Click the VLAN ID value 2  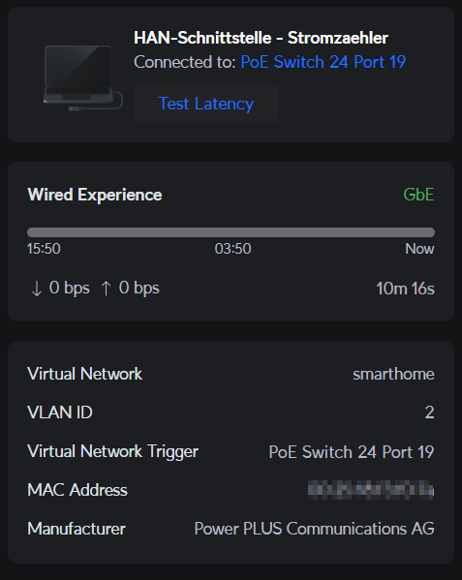point(429,412)
